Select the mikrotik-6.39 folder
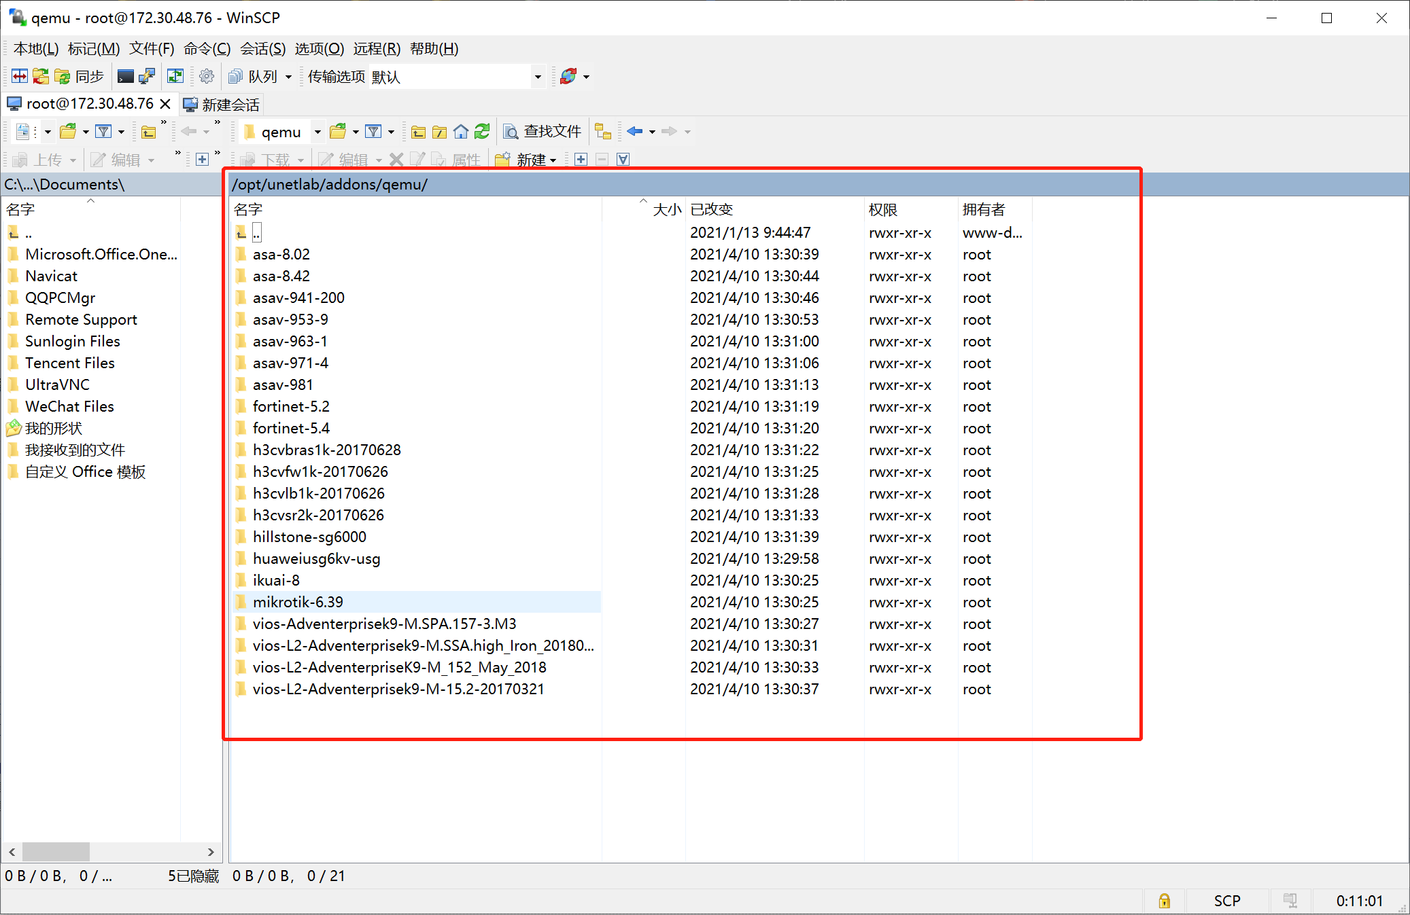 (x=298, y=602)
